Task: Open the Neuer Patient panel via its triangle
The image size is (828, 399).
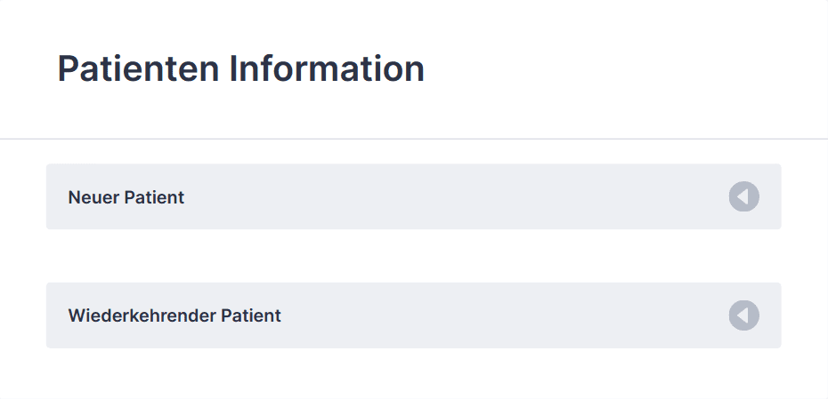Action: [744, 196]
